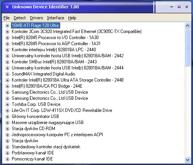
Task: Select Podstawowy kanał IDE entry
Action: pyautogui.click(x=33, y=153)
